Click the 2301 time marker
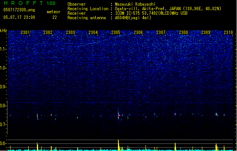 click(x=25, y=32)
